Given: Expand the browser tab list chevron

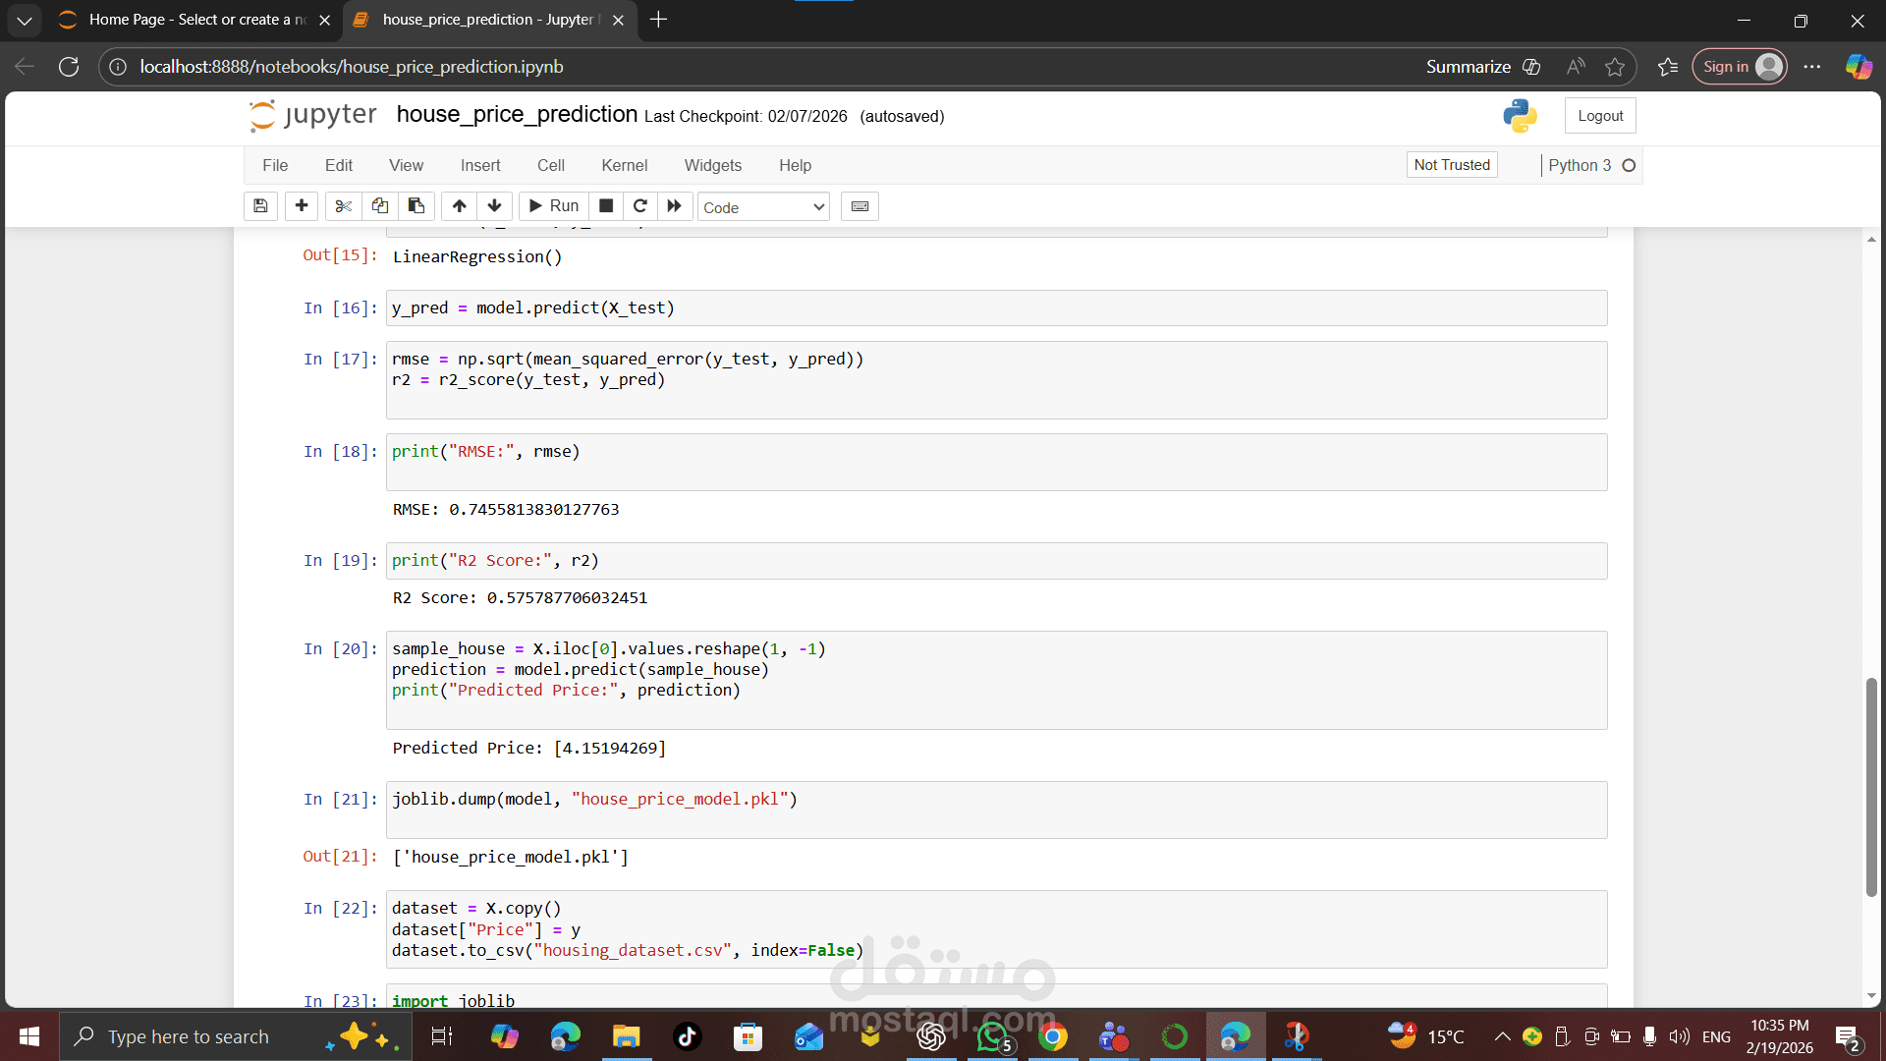Looking at the screenshot, I should (25, 20).
